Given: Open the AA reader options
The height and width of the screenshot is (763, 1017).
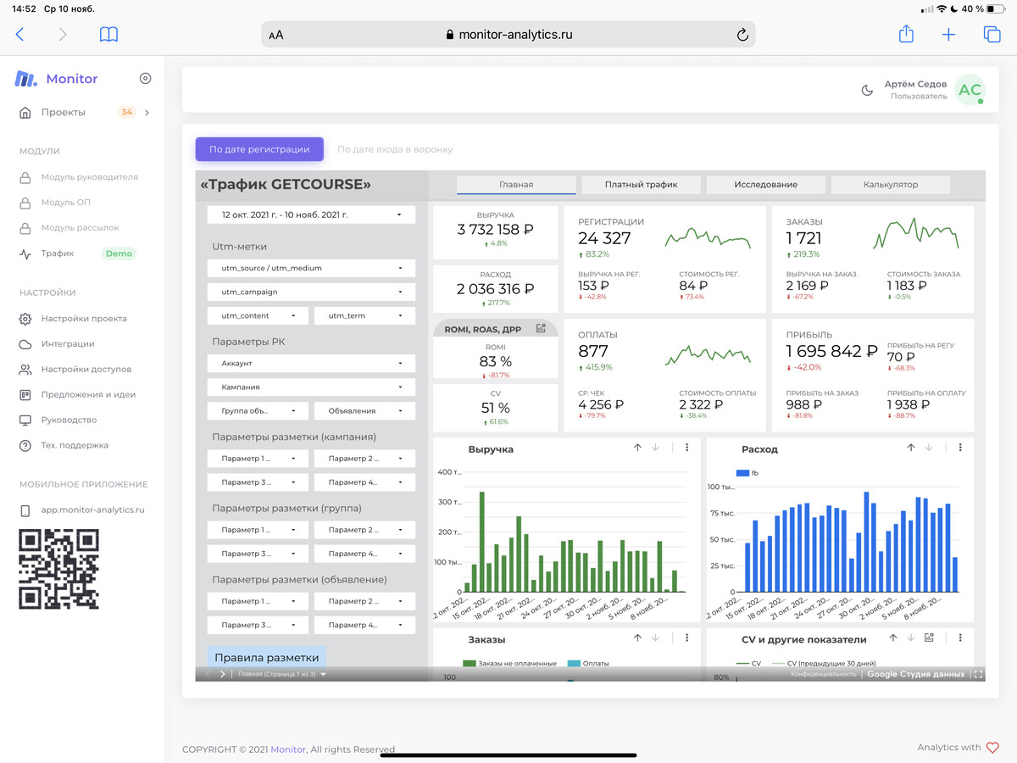Looking at the screenshot, I should click(276, 36).
